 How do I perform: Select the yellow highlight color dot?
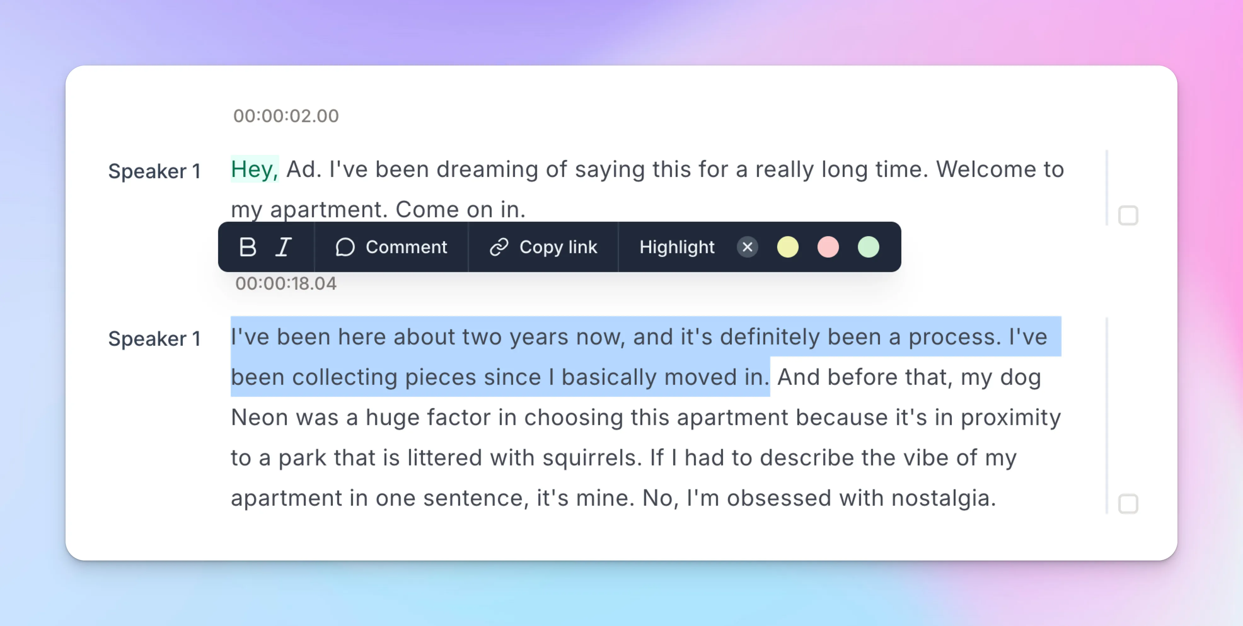(788, 247)
